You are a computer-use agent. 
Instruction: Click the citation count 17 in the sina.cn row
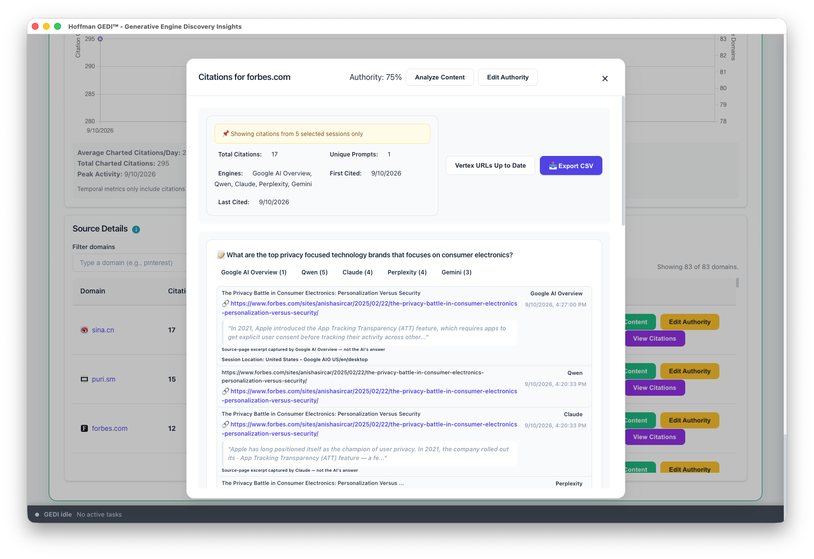point(172,330)
